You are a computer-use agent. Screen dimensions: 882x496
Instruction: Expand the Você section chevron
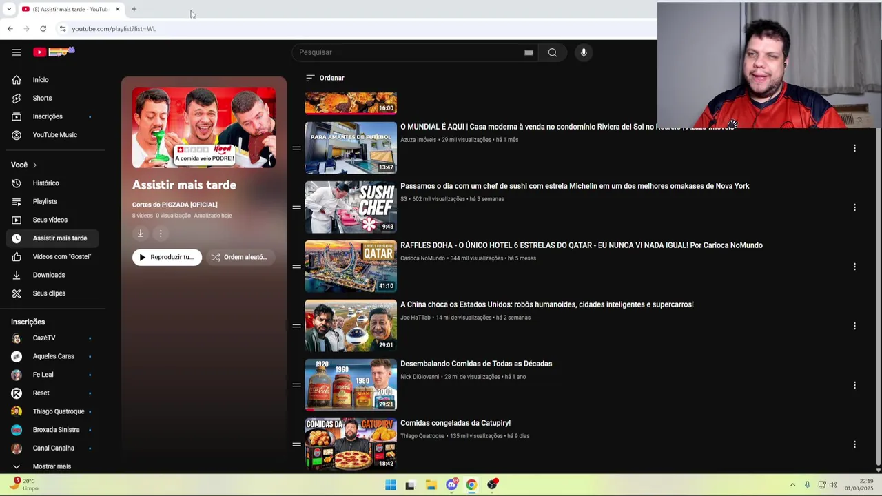click(x=34, y=165)
